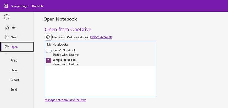The height and width of the screenshot is (108, 228).
Task: Go back using the circled arrow
Action: point(7,17)
